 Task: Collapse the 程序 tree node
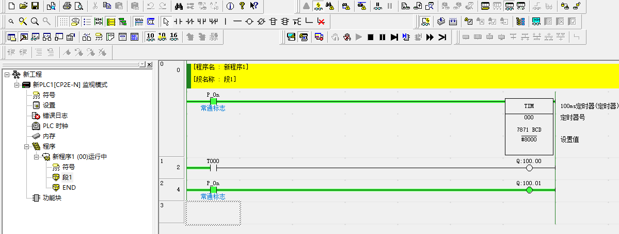[x=26, y=147]
